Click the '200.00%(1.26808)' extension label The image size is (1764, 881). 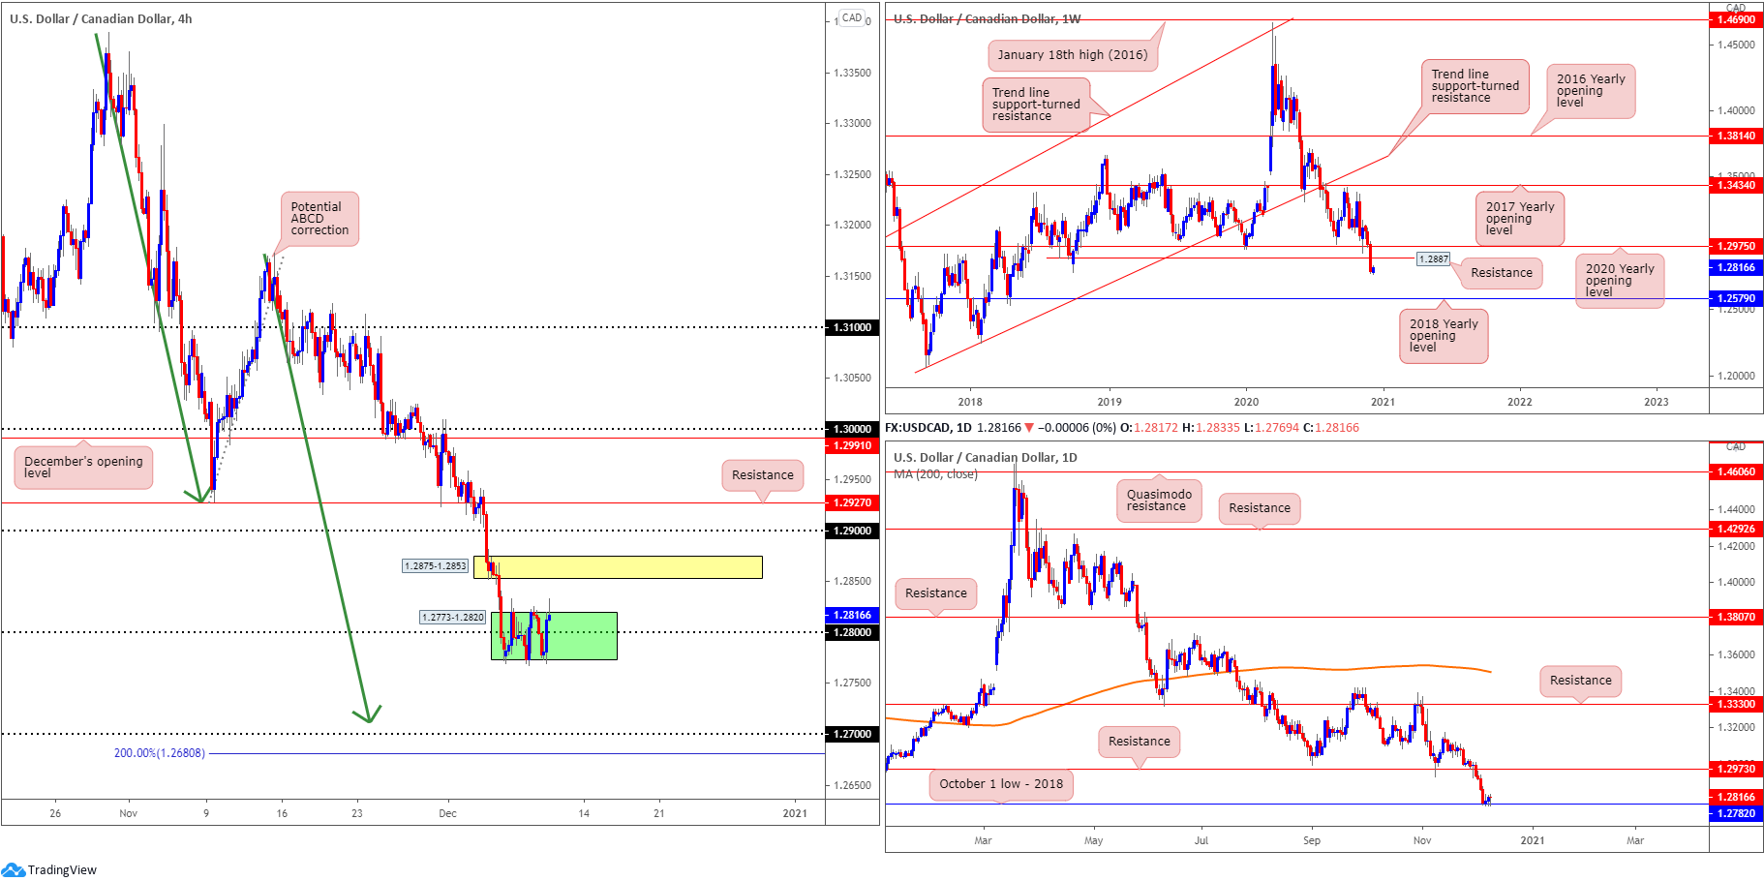(x=160, y=753)
